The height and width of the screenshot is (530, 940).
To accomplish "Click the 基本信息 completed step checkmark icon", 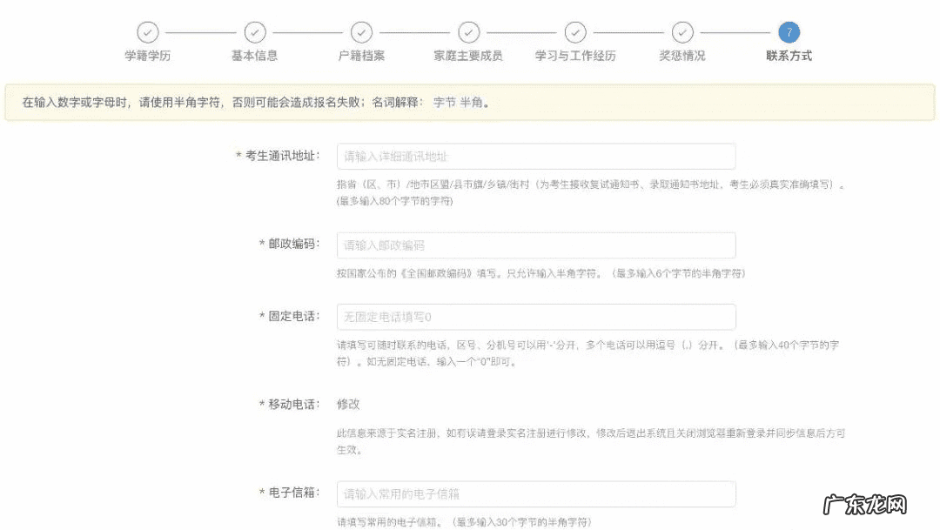I will (x=255, y=31).
